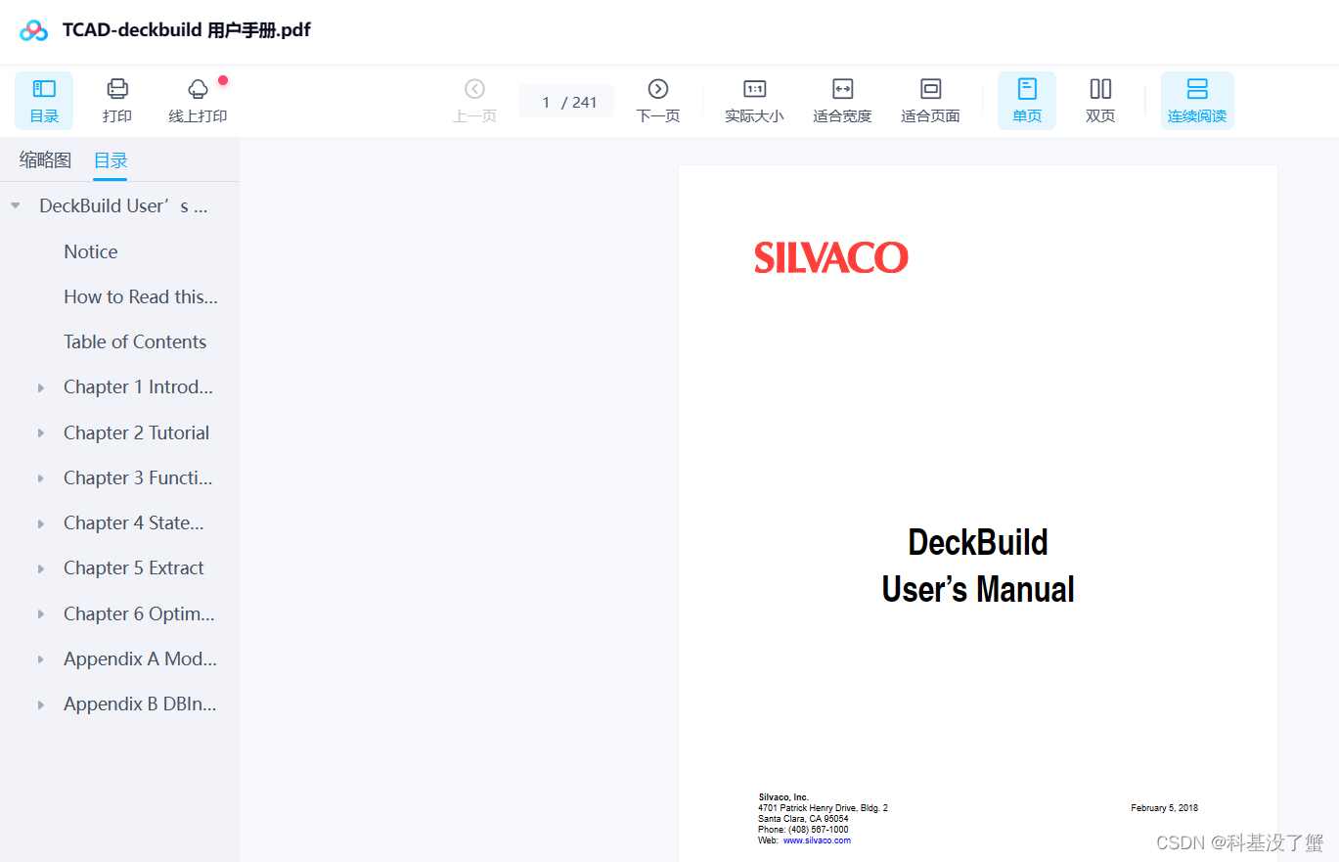Expand Chapter 4 Statements outline arrow
Image resolution: width=1339 pixels, height=862 pixels.
[x=41, y=523]
